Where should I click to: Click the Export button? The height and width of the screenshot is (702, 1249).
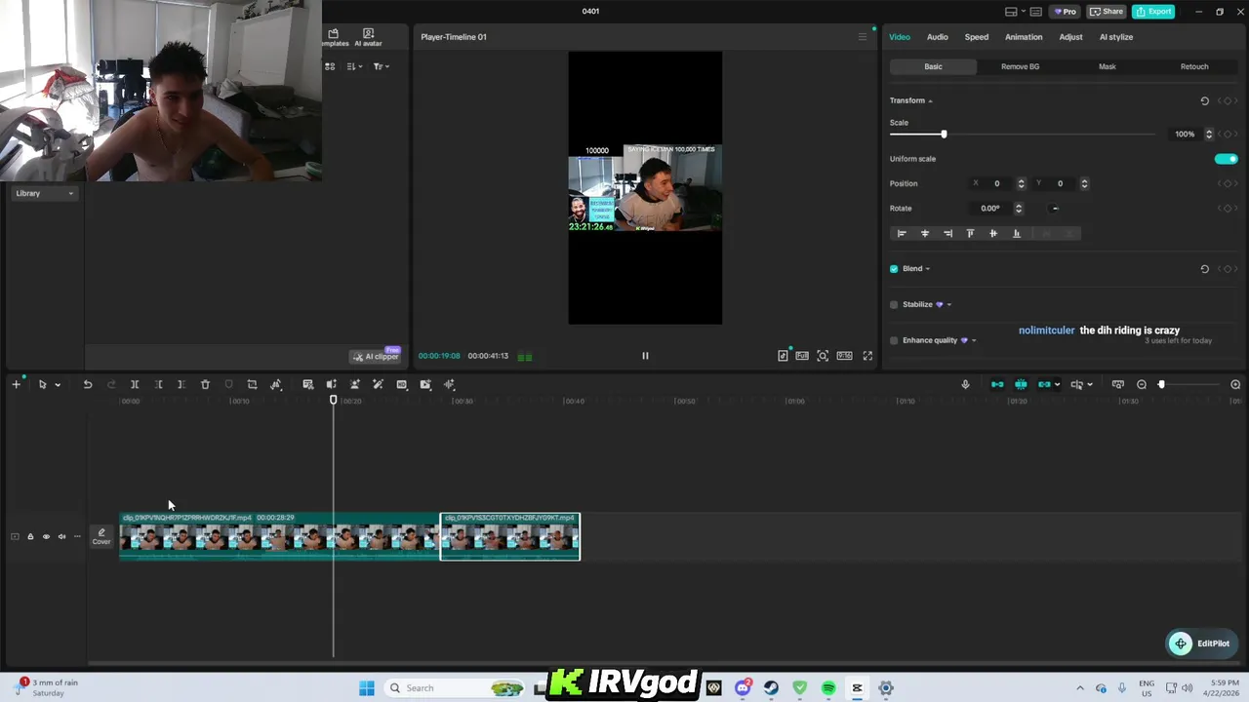(x=1153, y=12)
